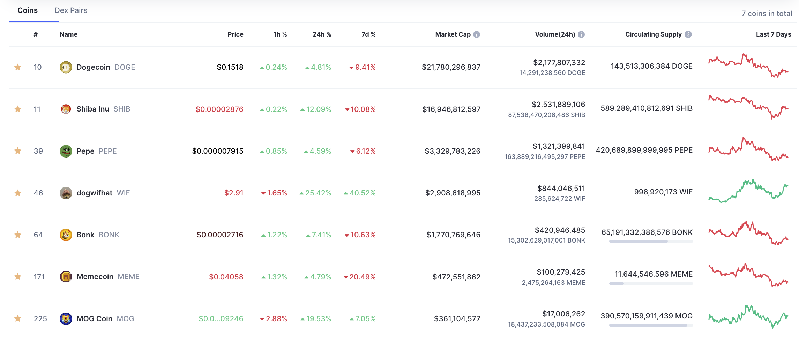Open dogwifhat 7-day sparkline chart
This screenshot has width=799, height=338.
pyautogui.click(x=748, y=191)
